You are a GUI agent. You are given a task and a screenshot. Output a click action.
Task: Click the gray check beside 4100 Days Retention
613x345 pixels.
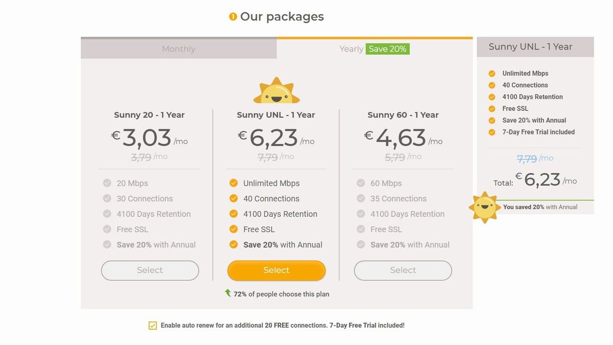pos(107,214)
